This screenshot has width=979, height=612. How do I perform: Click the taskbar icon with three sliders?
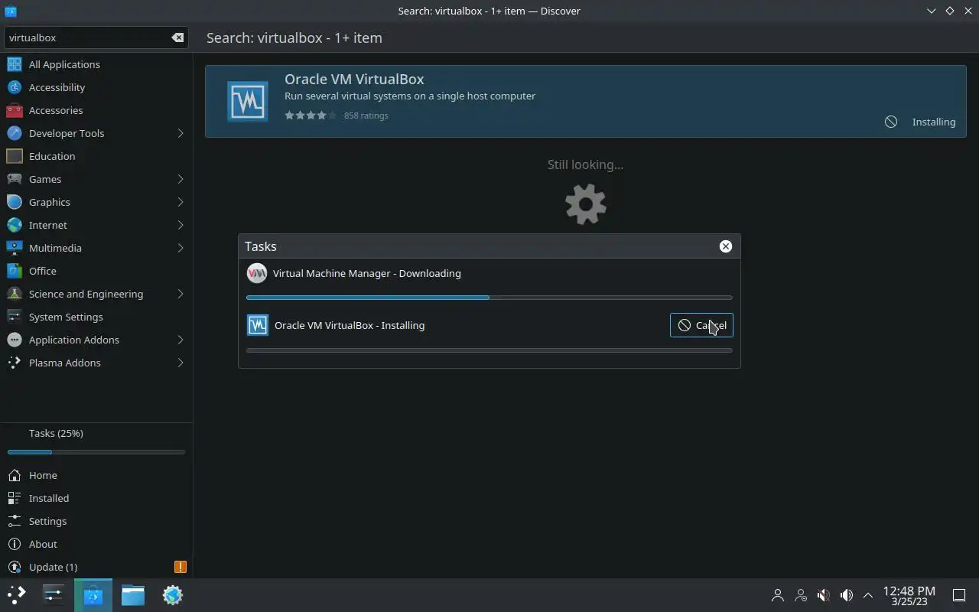(x=54, y=595)
